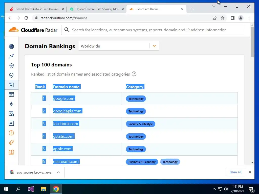Click the scrollbar down arrow
The width and height of the screenshot is (259, 194).
pos(252,162)
